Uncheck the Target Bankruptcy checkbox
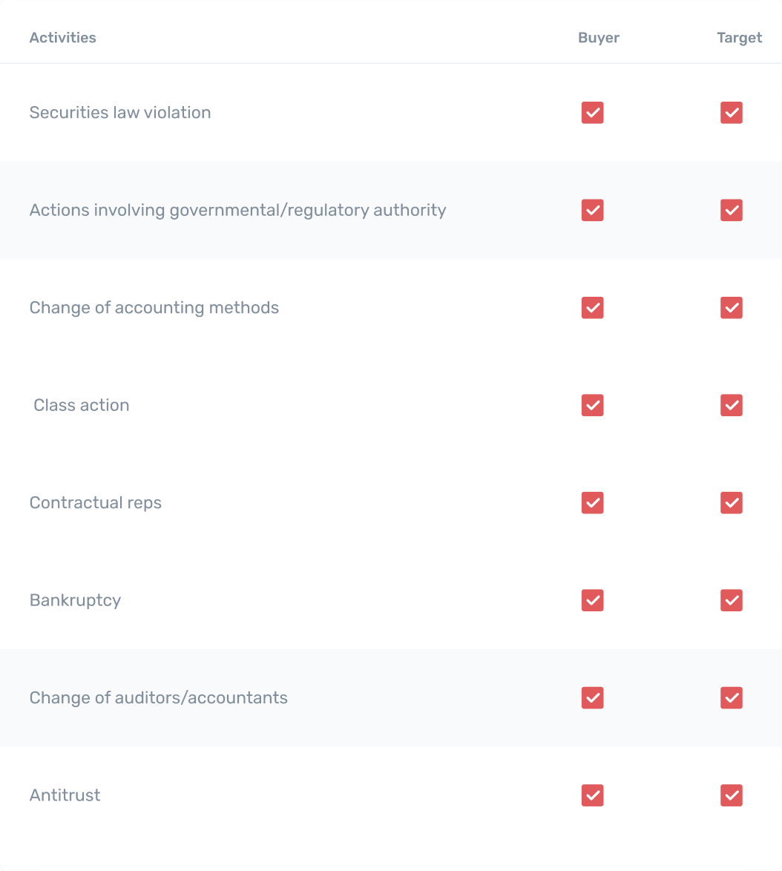This screenshot has height=871, width=782. click(732, 600)
